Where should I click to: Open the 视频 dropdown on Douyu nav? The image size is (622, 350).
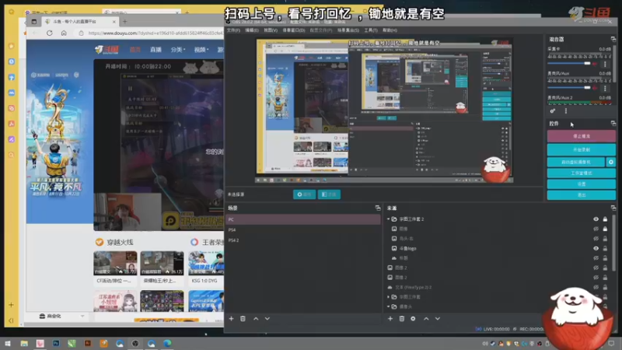[201, 50]
